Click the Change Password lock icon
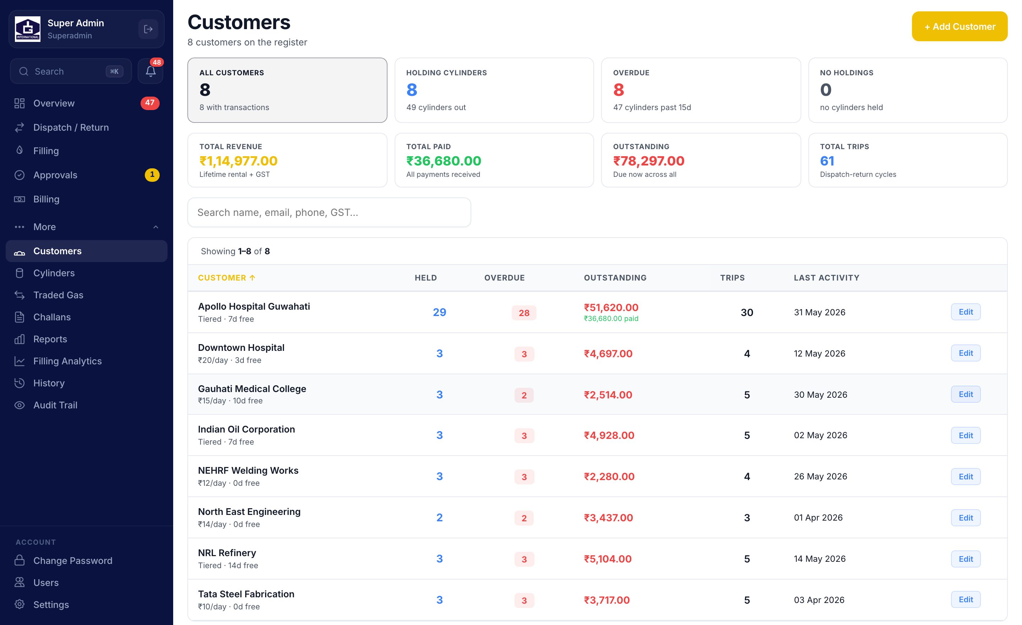The width and height of the screenshot is (1022, 625). click(x=20, y=561)
